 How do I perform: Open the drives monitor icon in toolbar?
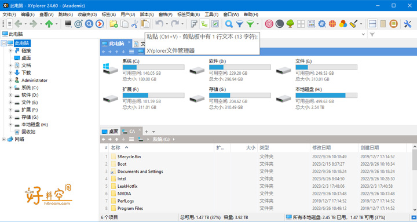(x=68, y=24)
